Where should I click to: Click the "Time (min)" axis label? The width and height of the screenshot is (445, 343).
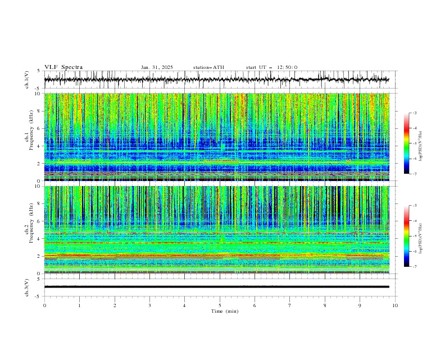225,311
